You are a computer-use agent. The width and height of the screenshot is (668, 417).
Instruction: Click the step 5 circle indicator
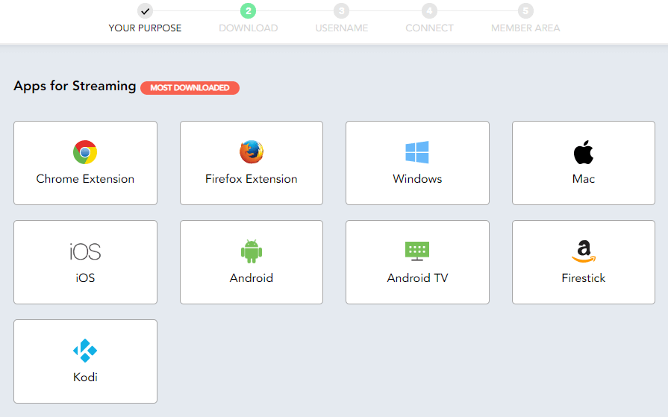[525, 11]
